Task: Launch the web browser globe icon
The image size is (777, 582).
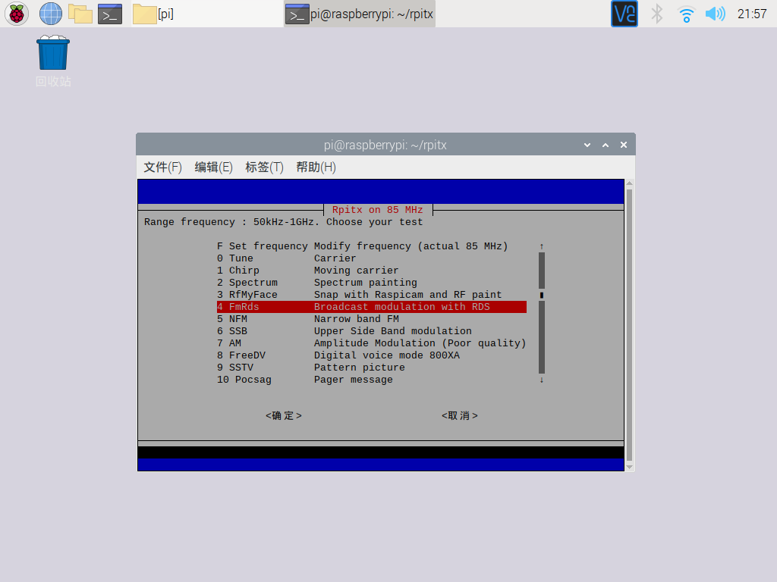Action: [51, 14]
